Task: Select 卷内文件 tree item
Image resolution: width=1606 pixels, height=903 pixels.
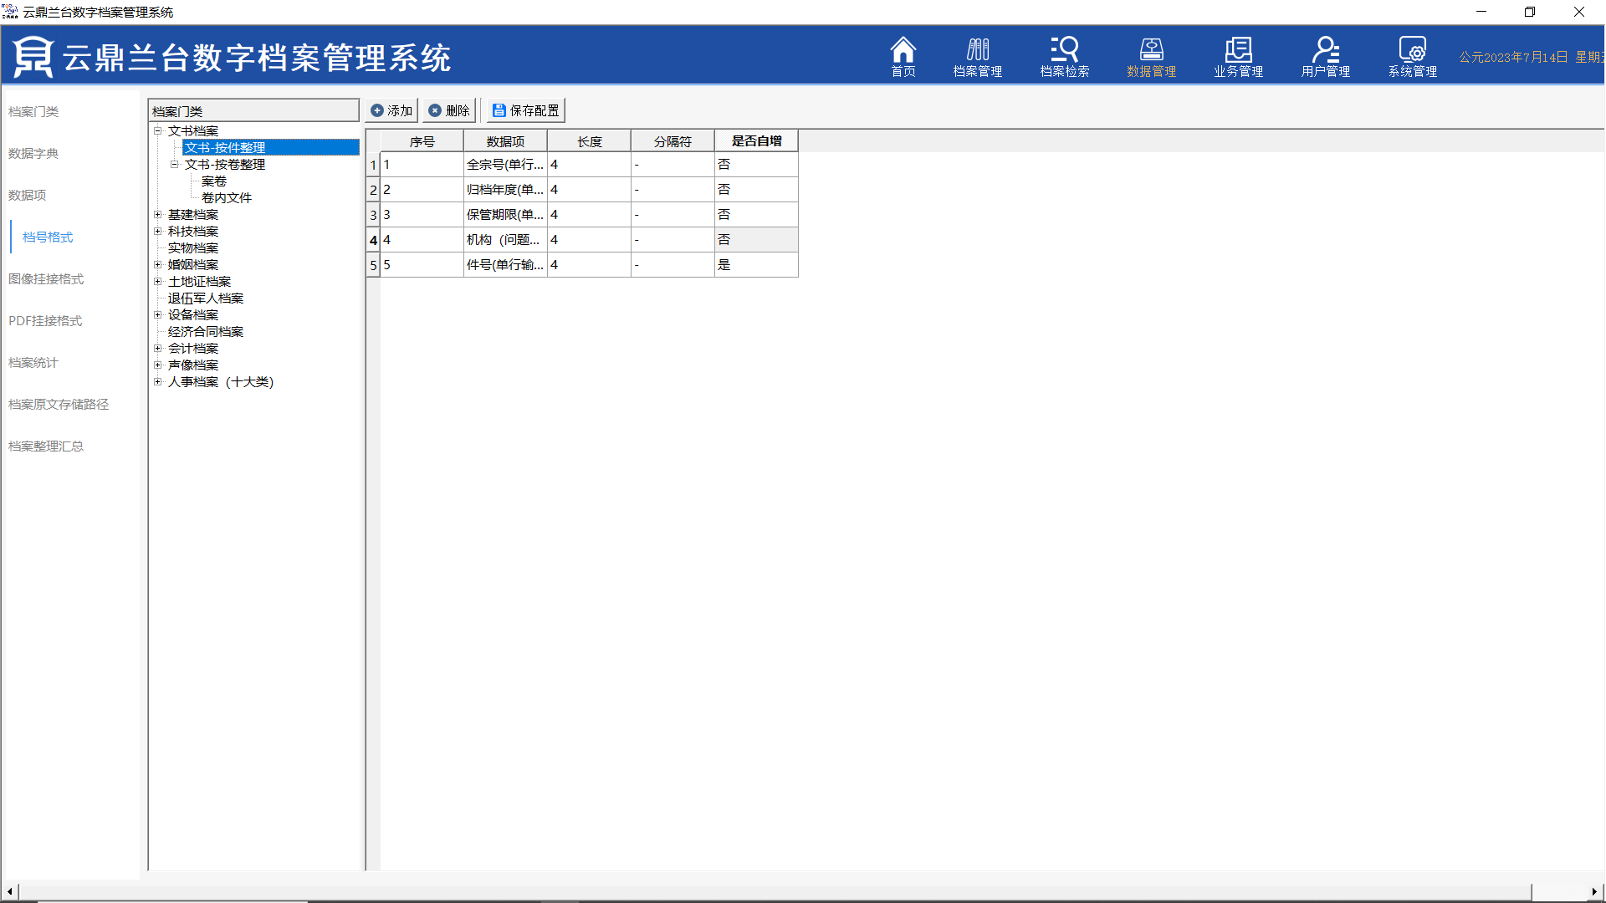Action: pos(226,198)
